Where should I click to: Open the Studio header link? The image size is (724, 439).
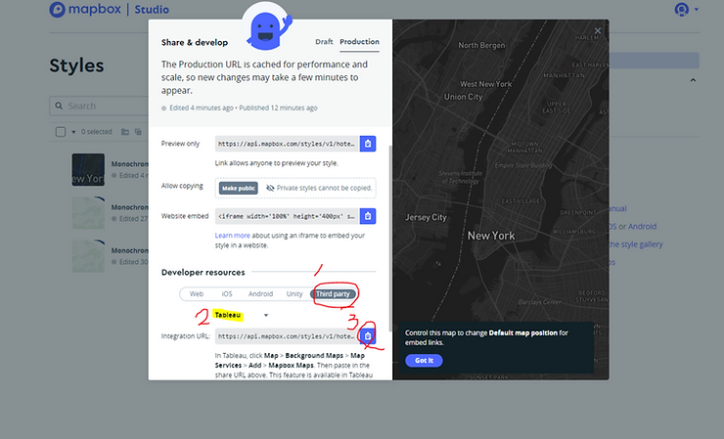tap(152, 9)
